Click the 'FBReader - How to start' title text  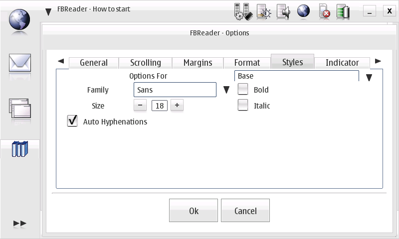click(x=94, y=9)
